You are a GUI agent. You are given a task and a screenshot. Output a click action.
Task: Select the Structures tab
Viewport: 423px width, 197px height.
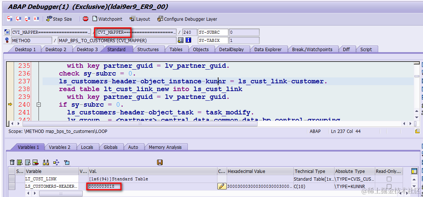[148, 49]
